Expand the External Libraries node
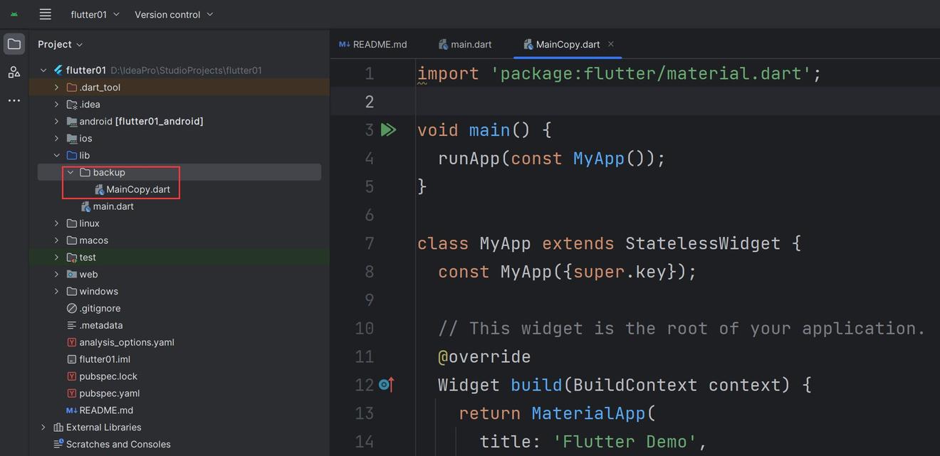 pos(43,428)
